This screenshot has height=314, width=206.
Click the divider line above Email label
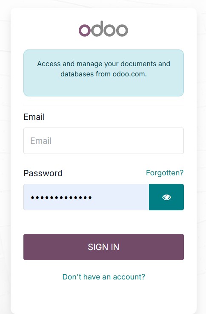(x=103, y=105)
